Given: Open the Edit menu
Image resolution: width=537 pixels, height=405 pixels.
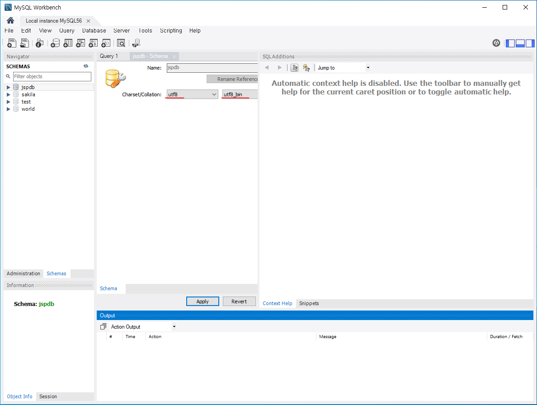Looking at the screenshot, I should pos(26,30).
